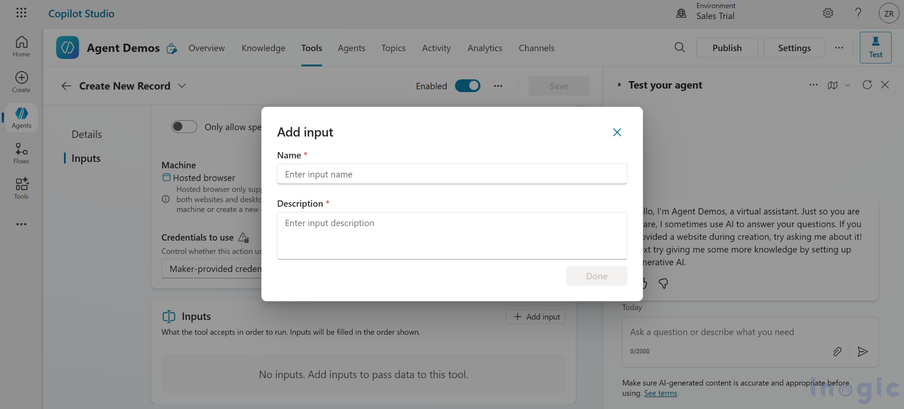The image size is (904, 409).
Task: Switch to the Activity tab
Action: pyautogui.click(x=436, y=48)
